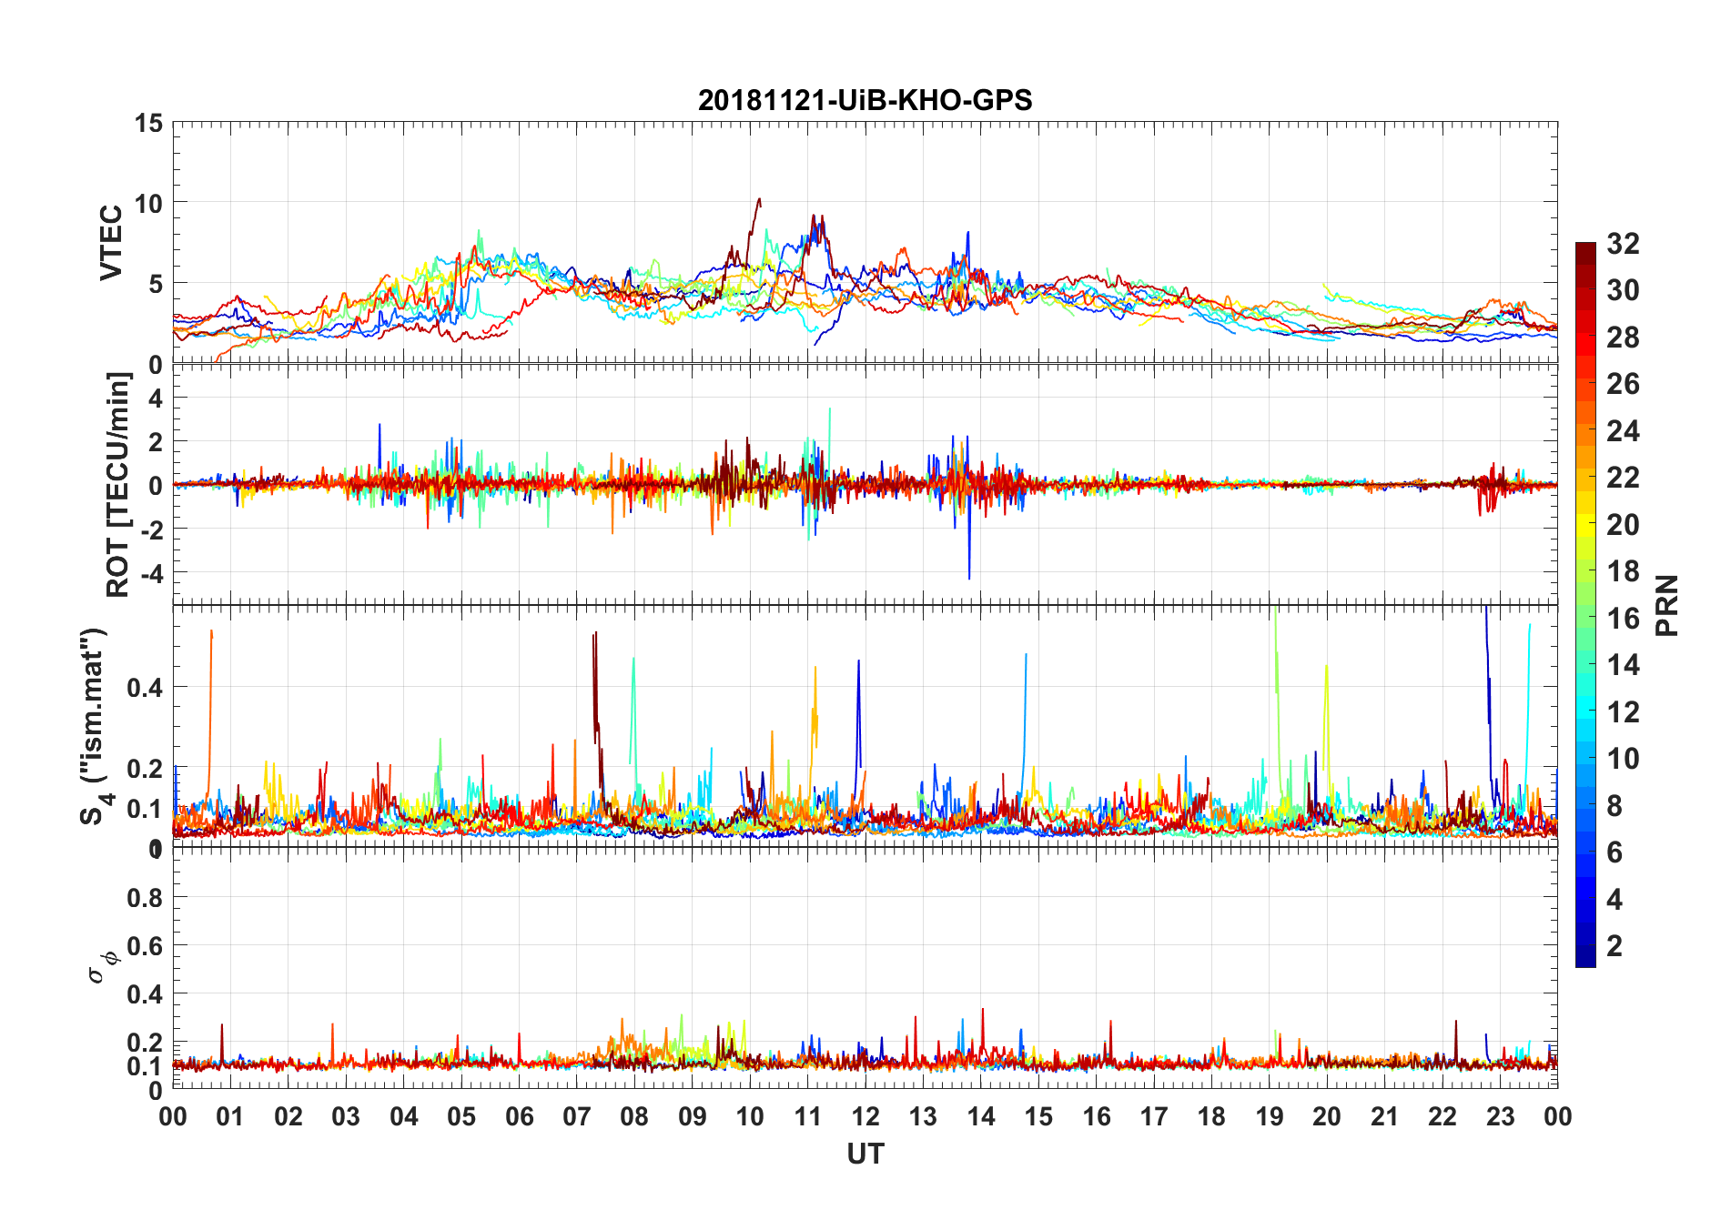This screenshot has width=1731, height=1210.
Task: Click colorbar tick label 24
Action: 1623,431
